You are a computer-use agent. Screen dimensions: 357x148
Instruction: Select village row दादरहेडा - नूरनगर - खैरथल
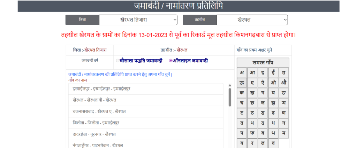point(146,134)
